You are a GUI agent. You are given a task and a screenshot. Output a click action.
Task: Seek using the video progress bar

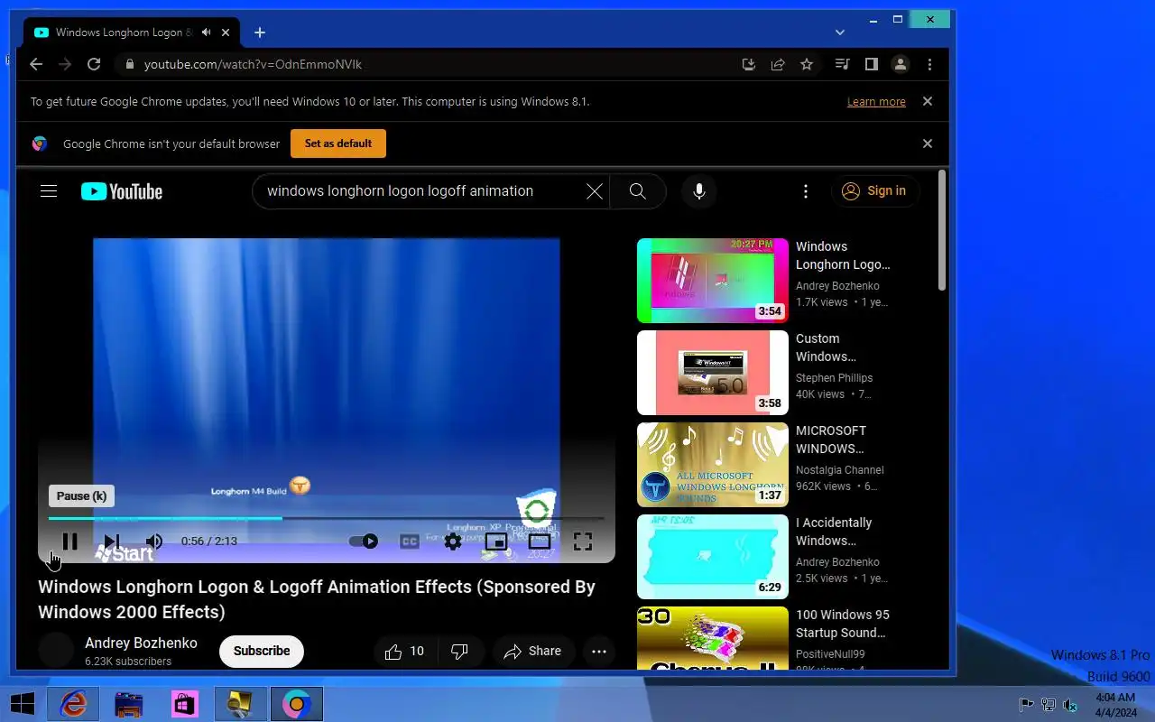click(x=326, y=518)
